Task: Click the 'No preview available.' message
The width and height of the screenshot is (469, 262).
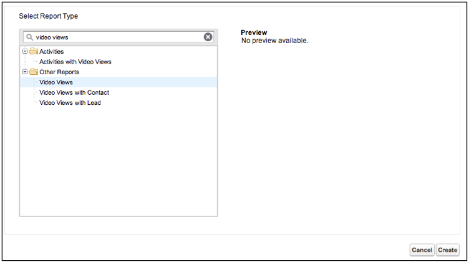Action: 274,41
